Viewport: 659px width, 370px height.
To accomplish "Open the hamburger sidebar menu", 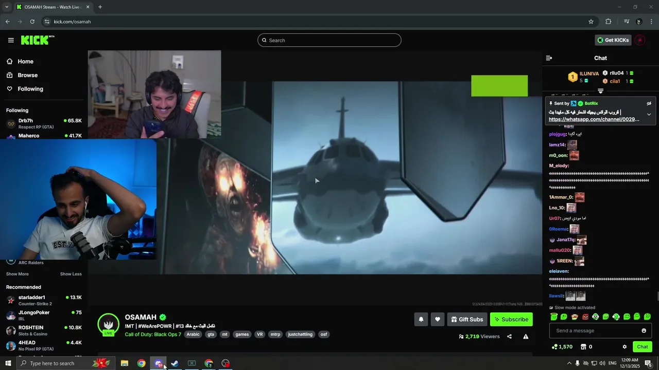I will 11,40.
